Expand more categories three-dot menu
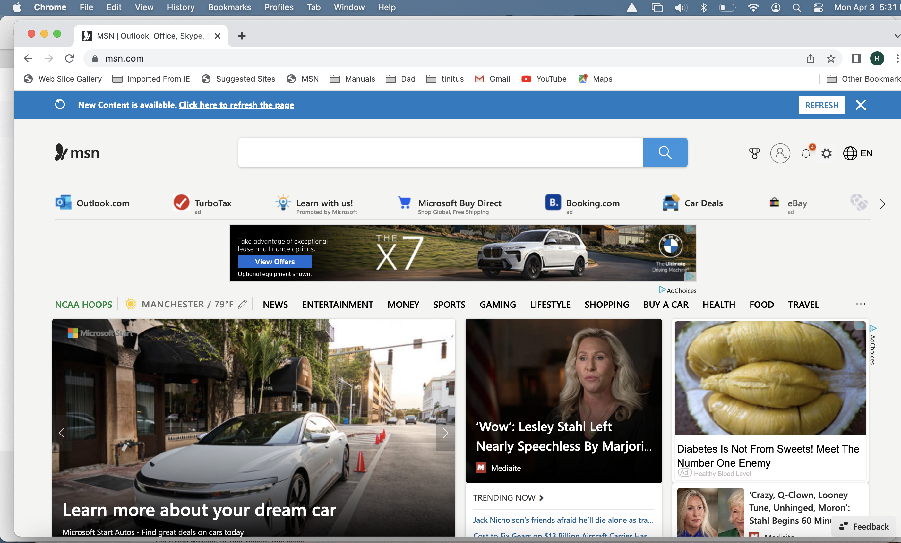This screenshot has height=543, width=901. pyautogui.click(x=861, y=304)
